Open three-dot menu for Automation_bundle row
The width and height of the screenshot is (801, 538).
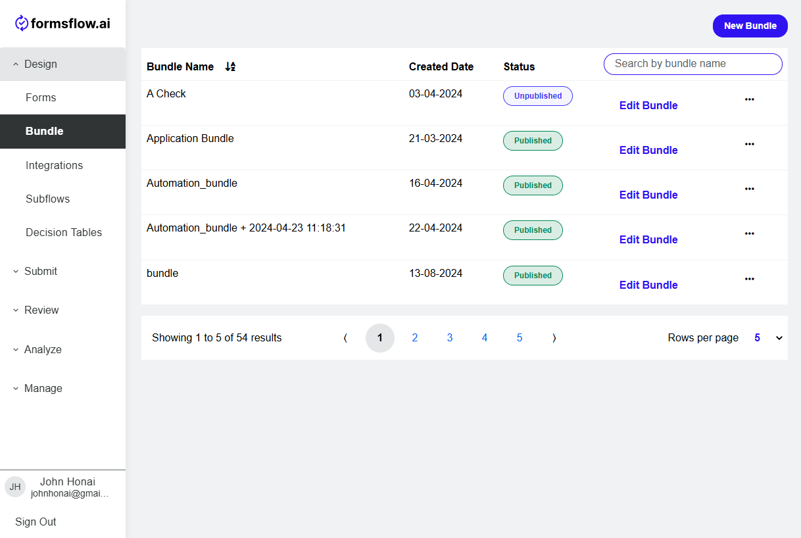click(x=749, y=189)
